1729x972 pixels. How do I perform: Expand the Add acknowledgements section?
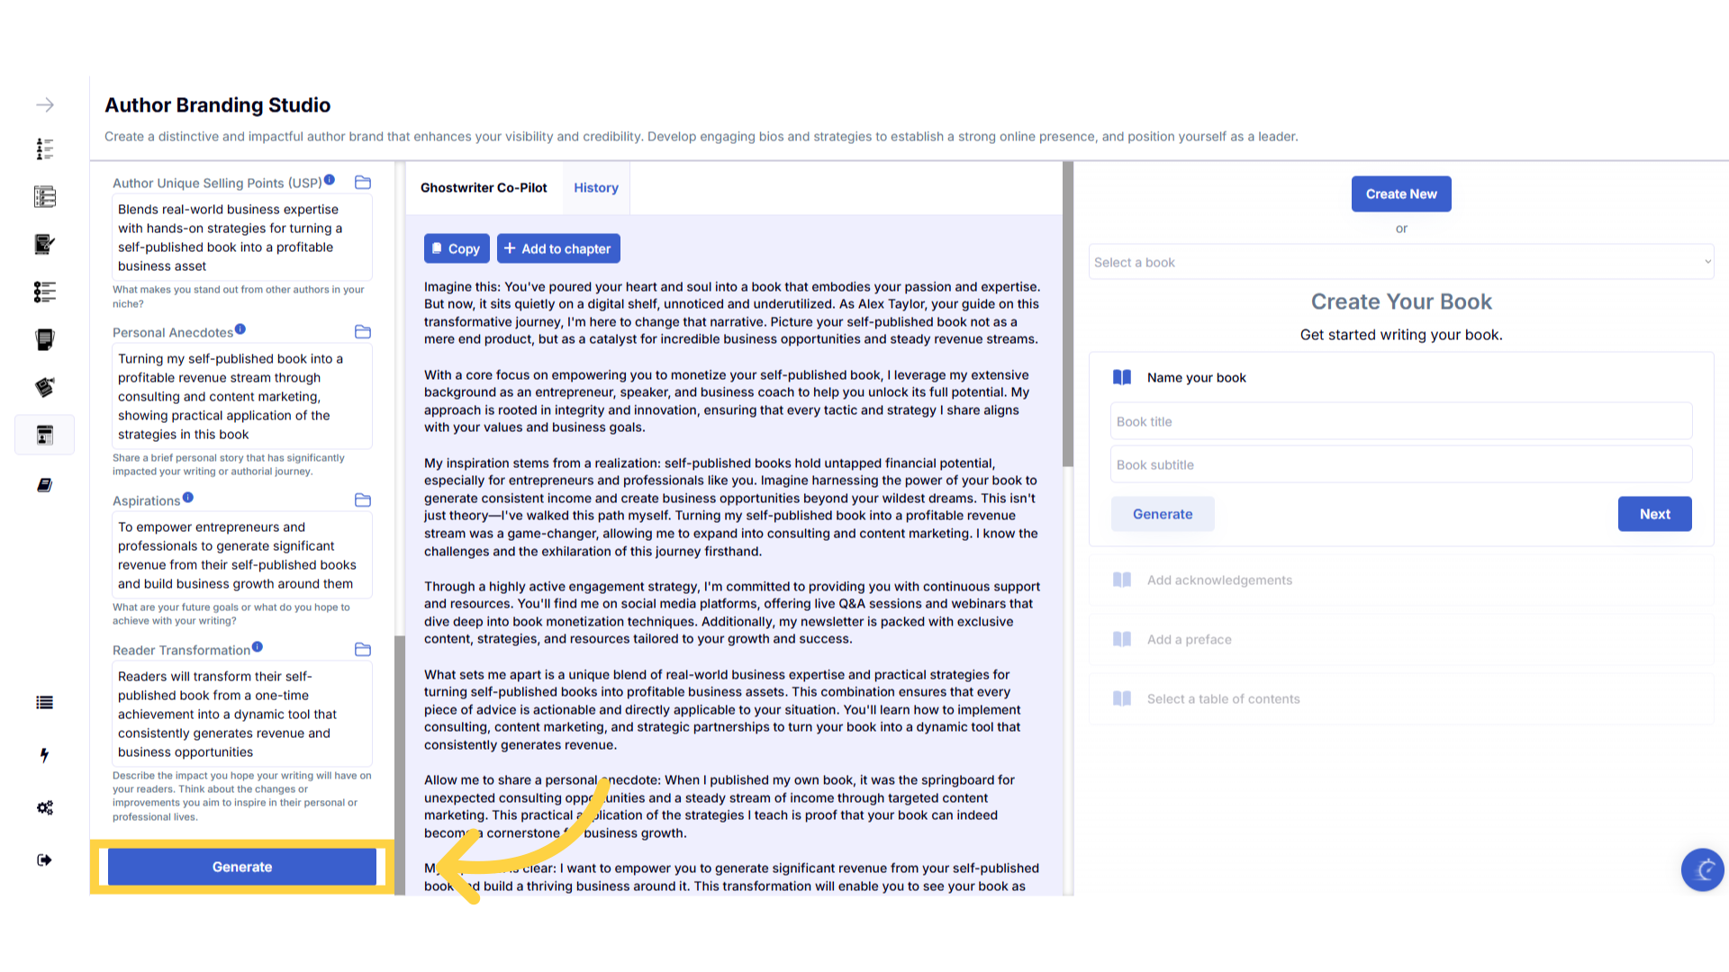click(x=1219, y=580)
